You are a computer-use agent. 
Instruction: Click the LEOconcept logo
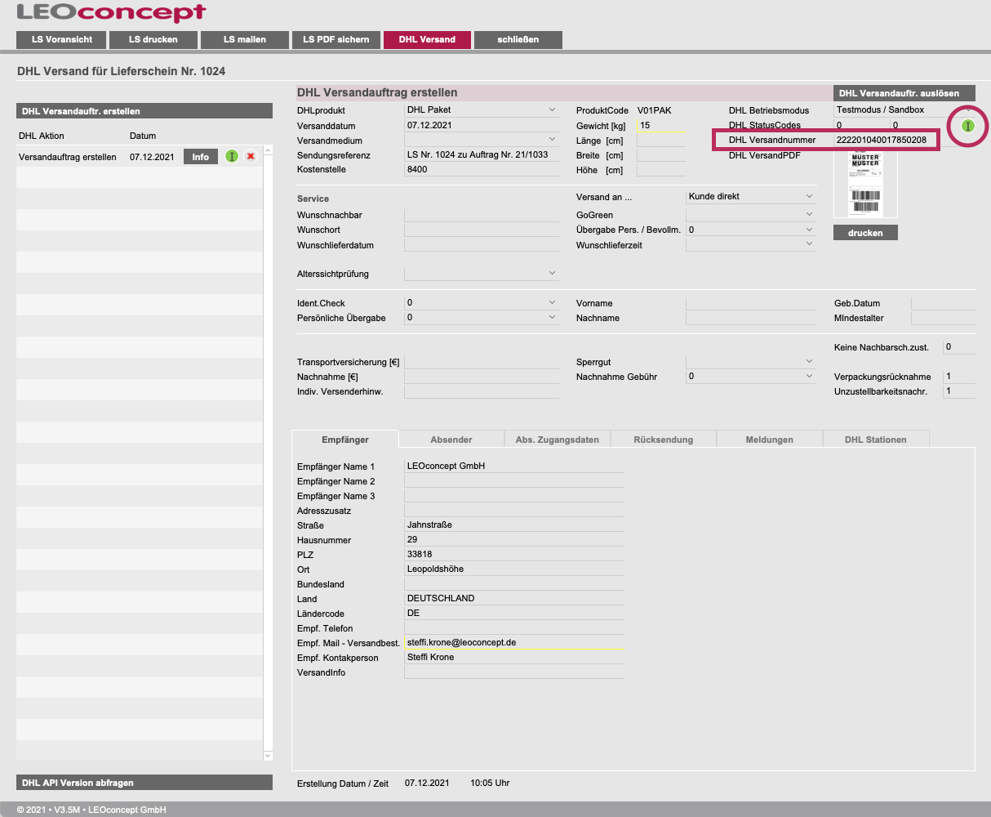[x=111, y=13]
